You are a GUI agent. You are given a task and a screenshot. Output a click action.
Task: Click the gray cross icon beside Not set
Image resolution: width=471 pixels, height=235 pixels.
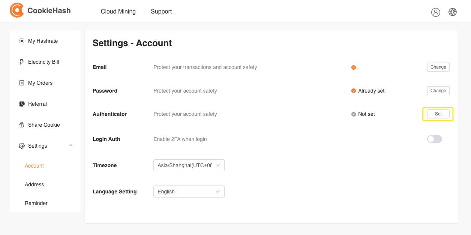pos(354,114)
